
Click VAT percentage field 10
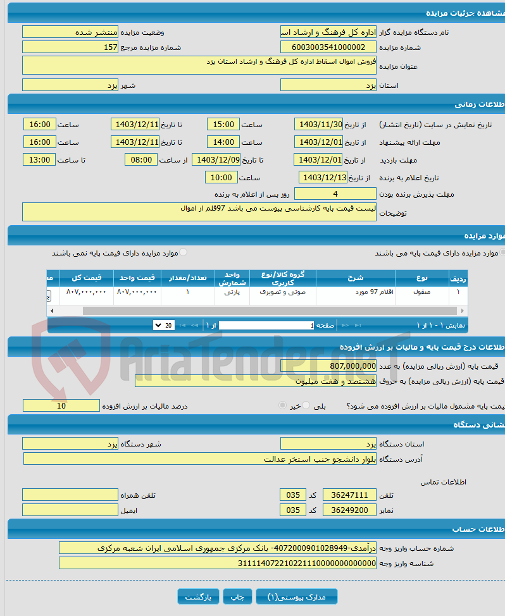coord(61,405)
